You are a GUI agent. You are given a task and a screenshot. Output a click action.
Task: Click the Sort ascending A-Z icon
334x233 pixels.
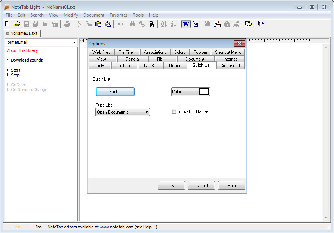[x=164, y=24]
